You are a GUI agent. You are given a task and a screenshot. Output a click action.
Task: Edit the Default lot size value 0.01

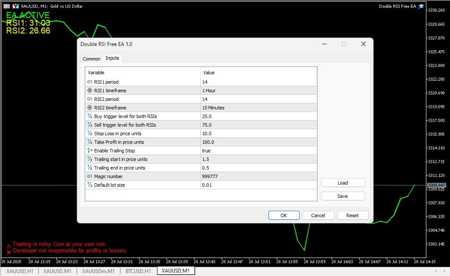click(259, 185)
